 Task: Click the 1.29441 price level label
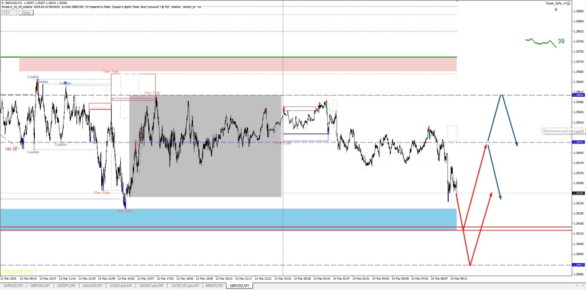click(x=578, y=142)
